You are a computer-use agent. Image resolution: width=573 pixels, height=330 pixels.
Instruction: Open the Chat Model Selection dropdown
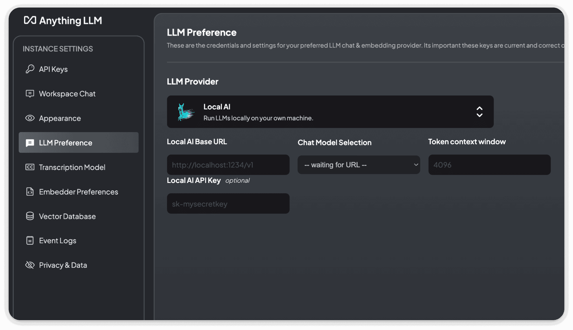[359, 165]
